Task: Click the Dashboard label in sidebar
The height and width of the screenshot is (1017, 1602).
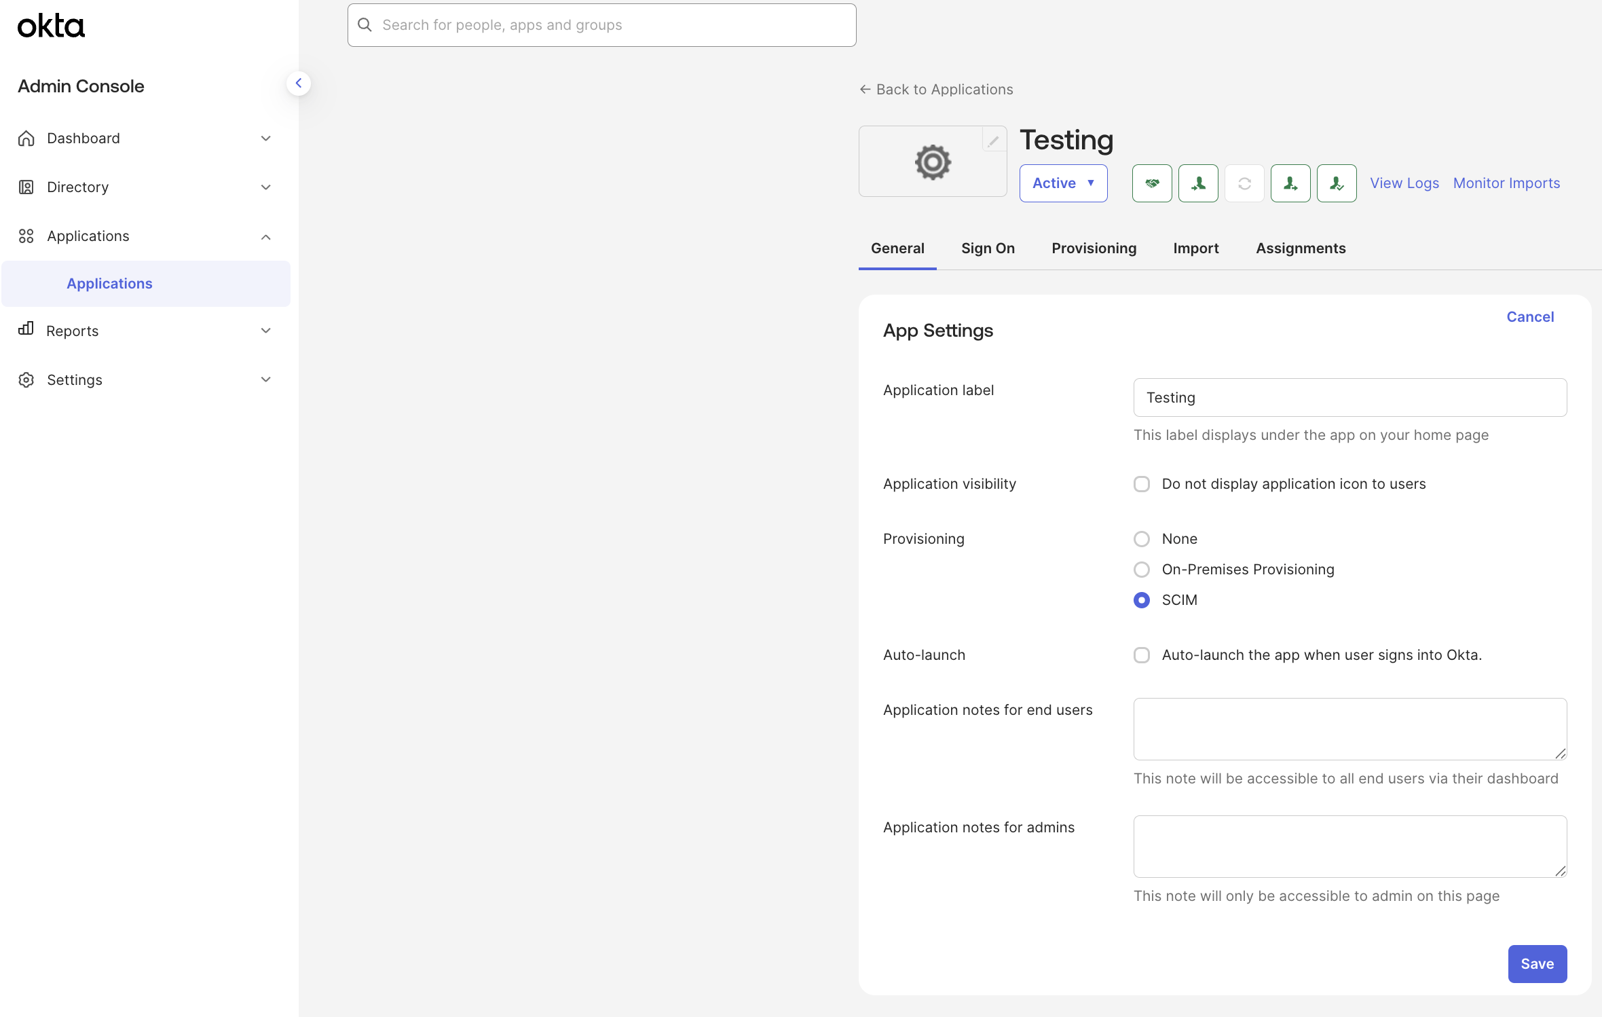Action: pos(83,138)
